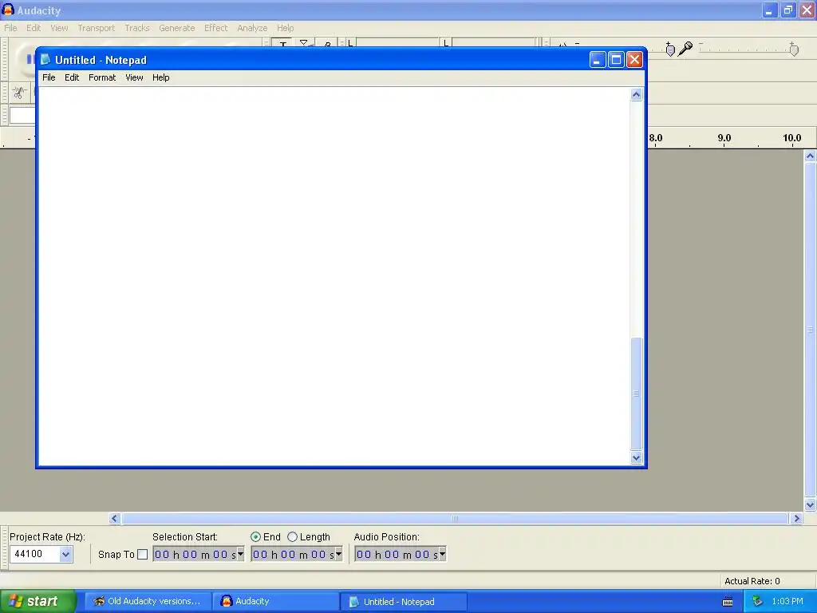
Task: Click Audacity horizontal scrollbar left arrow
Action: [115, 518]
